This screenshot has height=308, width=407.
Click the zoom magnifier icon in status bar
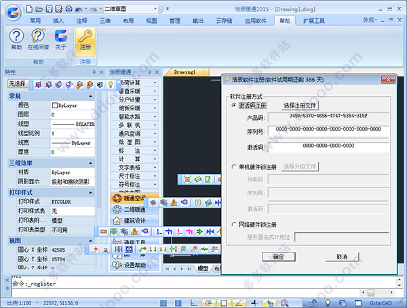coord(285,303)
